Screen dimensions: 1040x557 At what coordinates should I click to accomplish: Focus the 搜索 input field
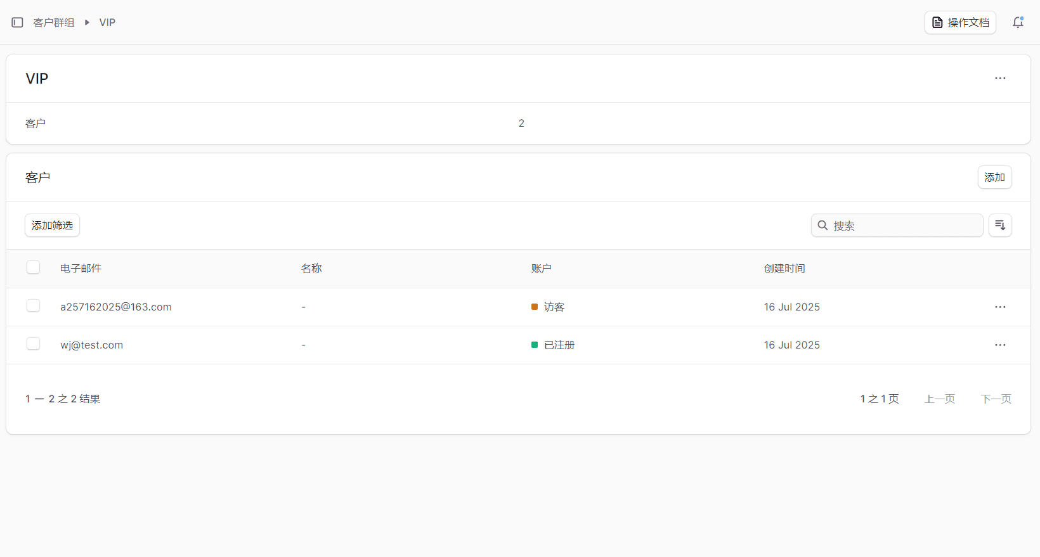click(x=904, y=226)
